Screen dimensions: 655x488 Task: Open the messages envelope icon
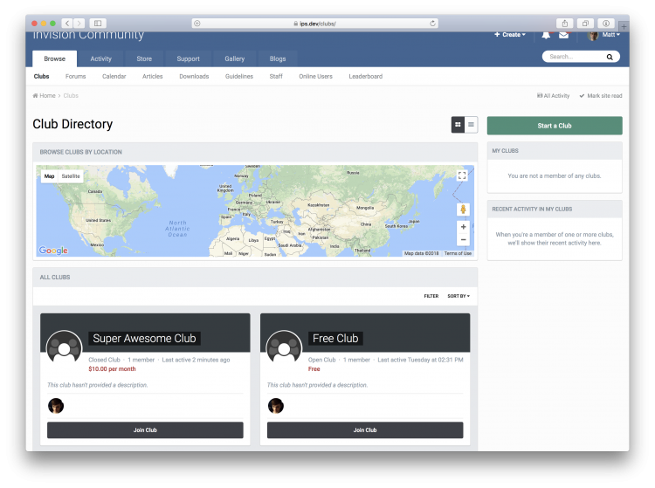(563, 35)
